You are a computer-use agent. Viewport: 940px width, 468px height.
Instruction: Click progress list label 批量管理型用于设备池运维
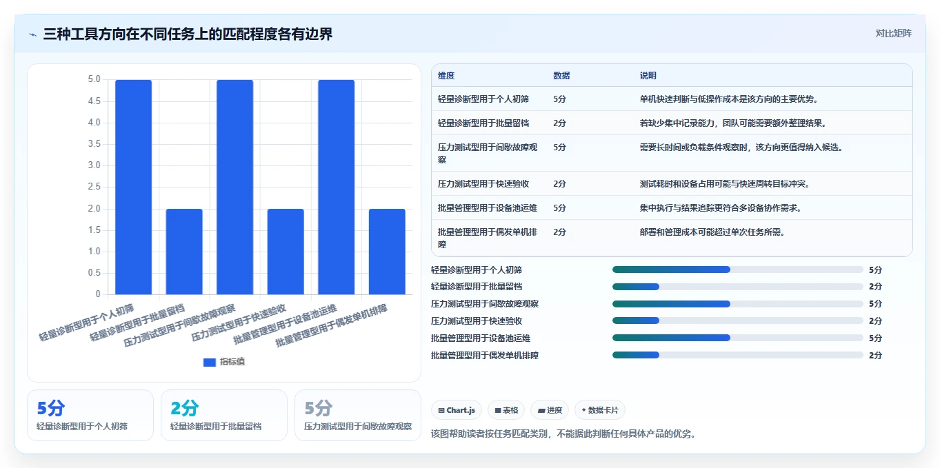[x=481, y=338]
